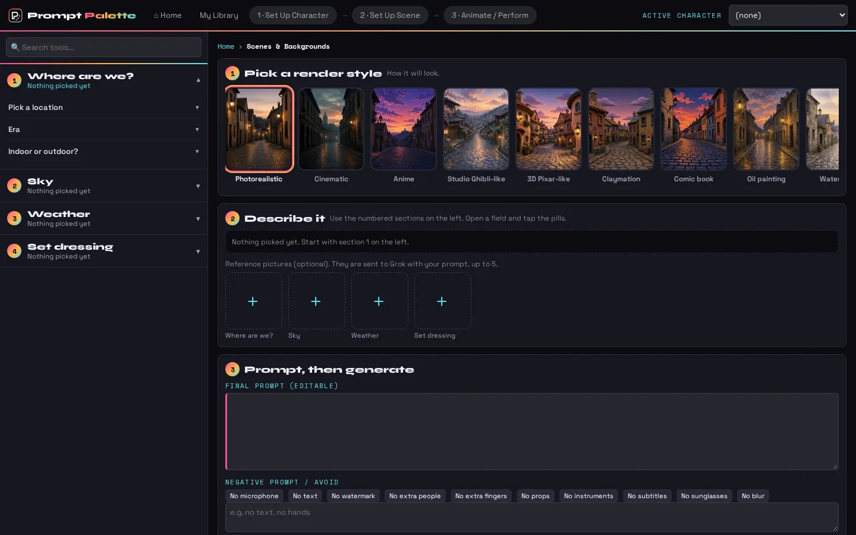
Task: Click the Home breadcrumb link
Action: click(226, 46)
